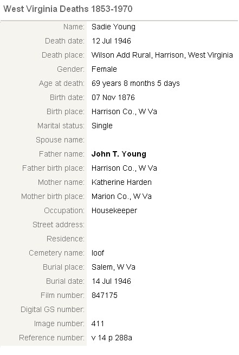Click the reference number v 14 p 288a
The image size is (239, 355).
112,338
